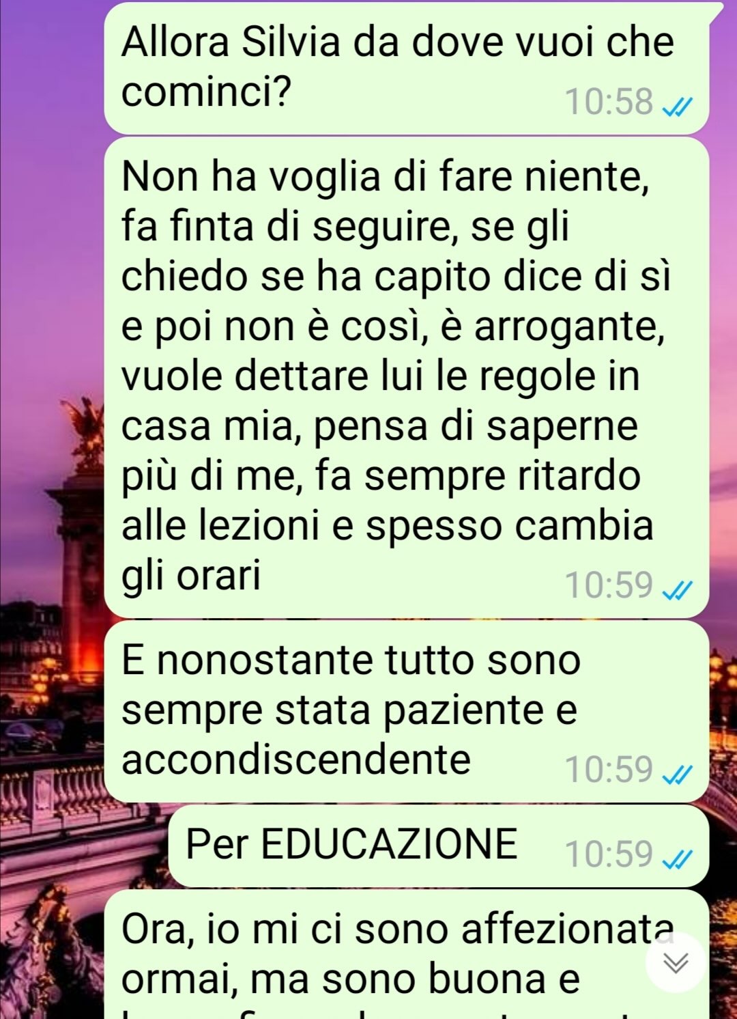Viewport: 737px width, 1019px height.
Task: Select the 'Ora, io mi ci sono affezionata' message
Action: [407, 954]
